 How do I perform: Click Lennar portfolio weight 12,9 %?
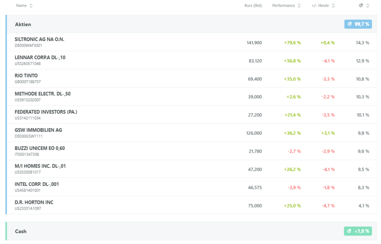(362, 61)
